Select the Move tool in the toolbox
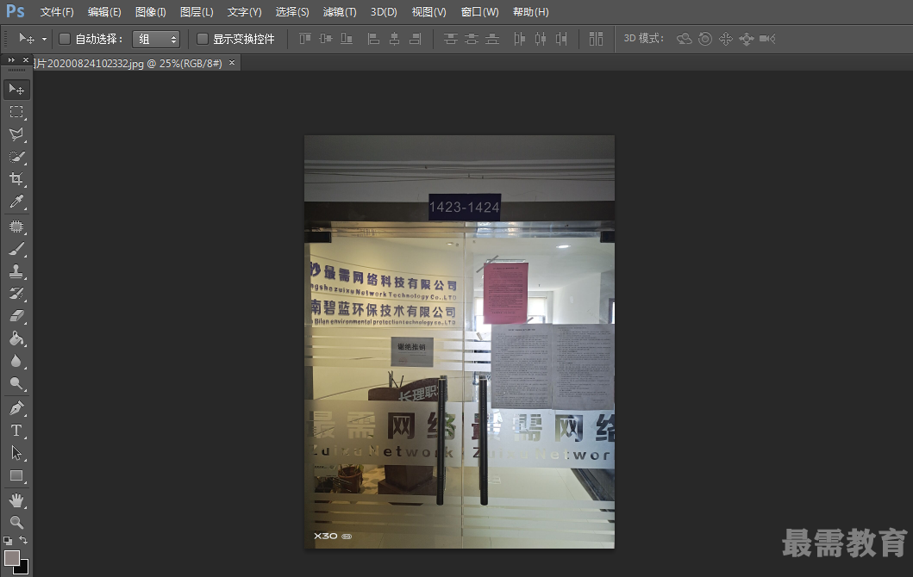Image resolution: width=913 pixels, height=577 pixels. [x=16, y=89]
